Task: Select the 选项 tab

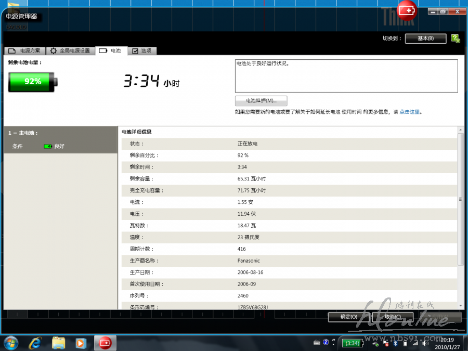Action: [x=141, y=51]
